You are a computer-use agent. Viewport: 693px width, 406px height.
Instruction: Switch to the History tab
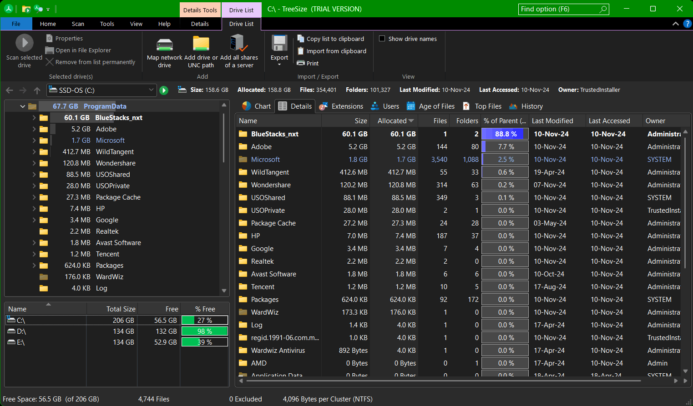coord(526,106)
